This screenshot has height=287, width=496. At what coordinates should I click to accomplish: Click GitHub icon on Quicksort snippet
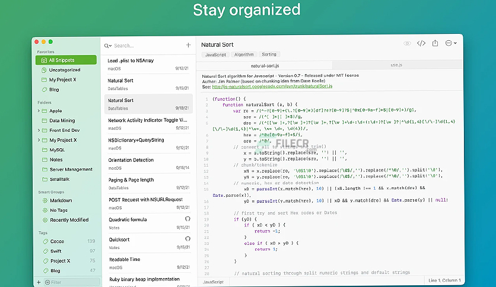(x=187, y=238)
